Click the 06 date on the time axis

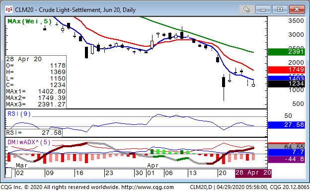[168, 173]
